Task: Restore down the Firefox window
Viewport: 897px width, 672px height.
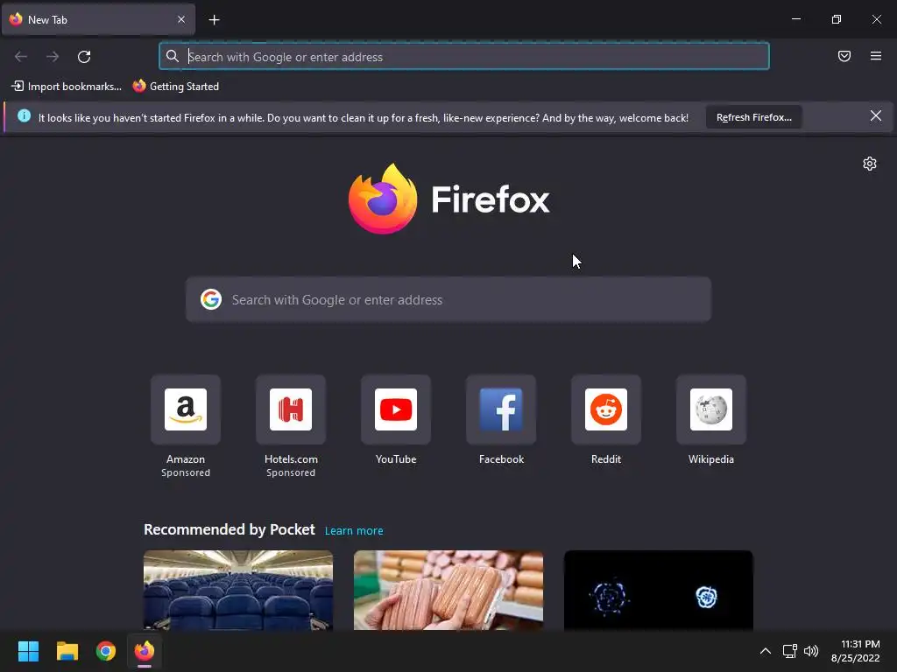Action: pyautogui.click(x=837, y=19)
